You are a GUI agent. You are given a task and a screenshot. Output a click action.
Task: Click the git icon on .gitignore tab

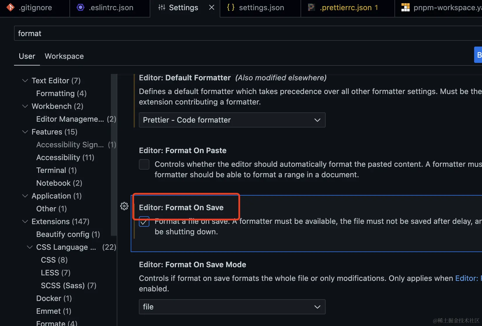click(11, 7)
